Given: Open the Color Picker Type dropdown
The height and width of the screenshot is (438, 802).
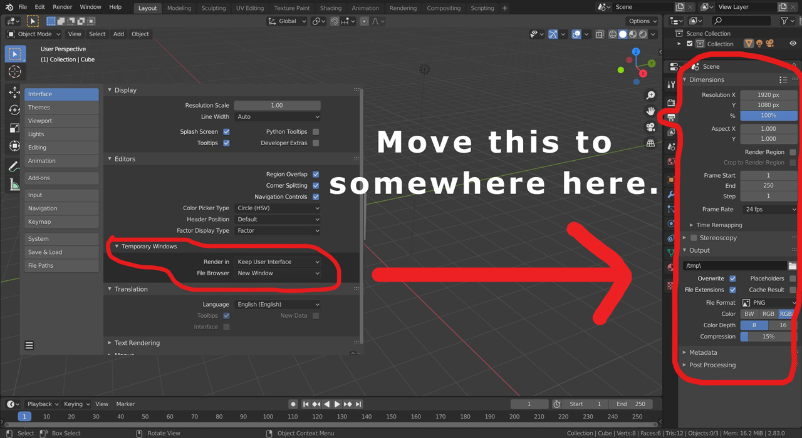Looking at the screenshot, I should [x=278, y=208].
